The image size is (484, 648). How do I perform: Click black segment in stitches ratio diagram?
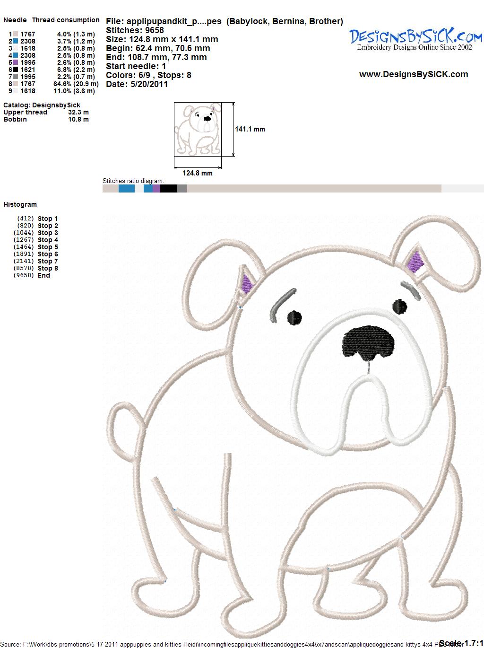click(x=168, y=189)
